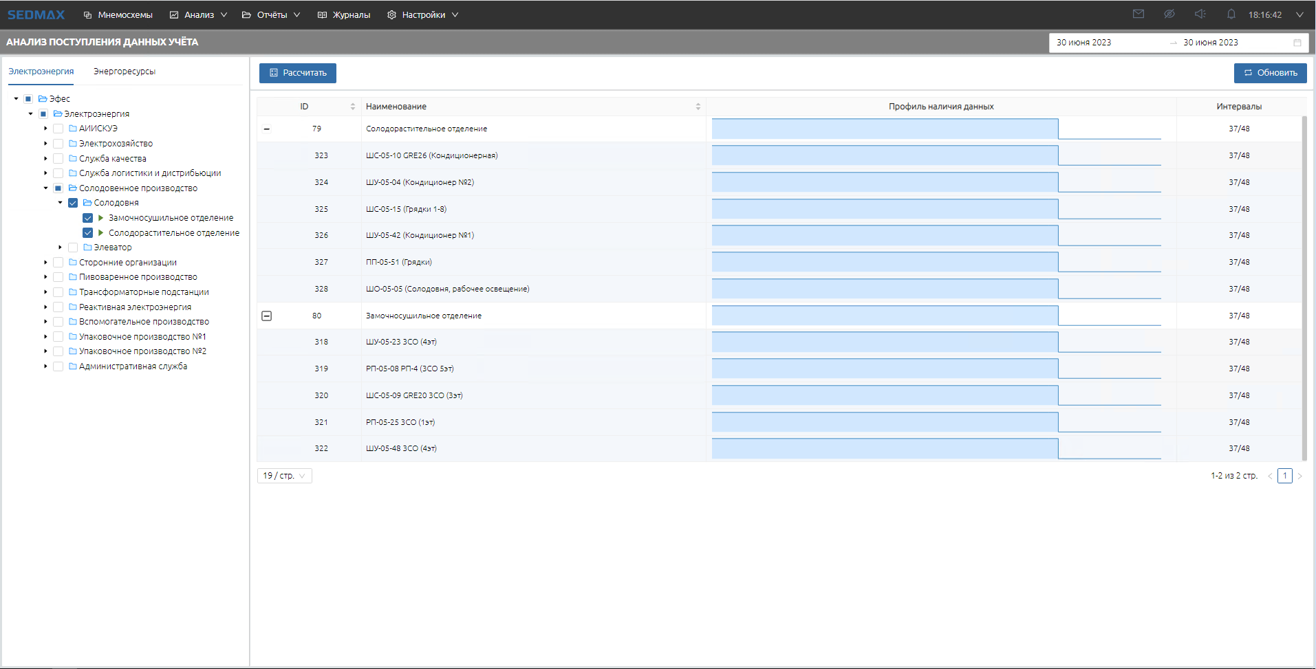Open the mail envelope icon in header
This screenshot has height=669, width=1316.
point(1139,14)
